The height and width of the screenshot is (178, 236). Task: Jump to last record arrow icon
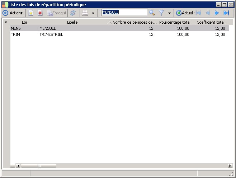point(226,13)
